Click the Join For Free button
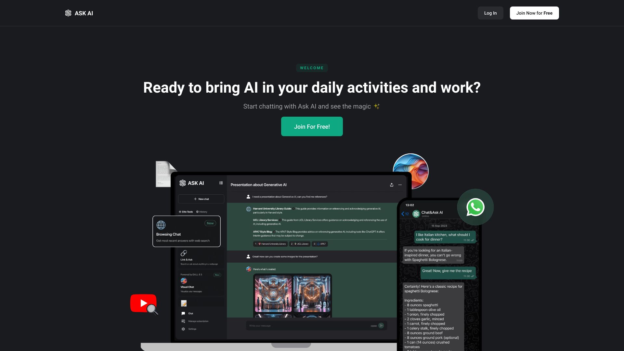Image resolution: width=624 pixels, height=351 pixels. 312,126
